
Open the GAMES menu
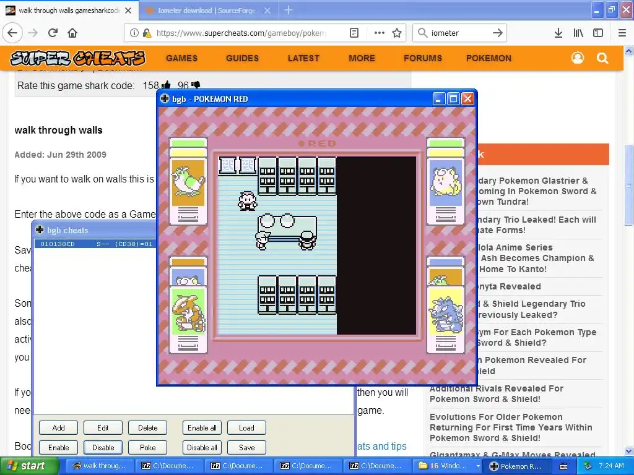pos(181,58)
